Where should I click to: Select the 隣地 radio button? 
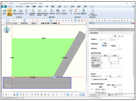pos(103,43)
